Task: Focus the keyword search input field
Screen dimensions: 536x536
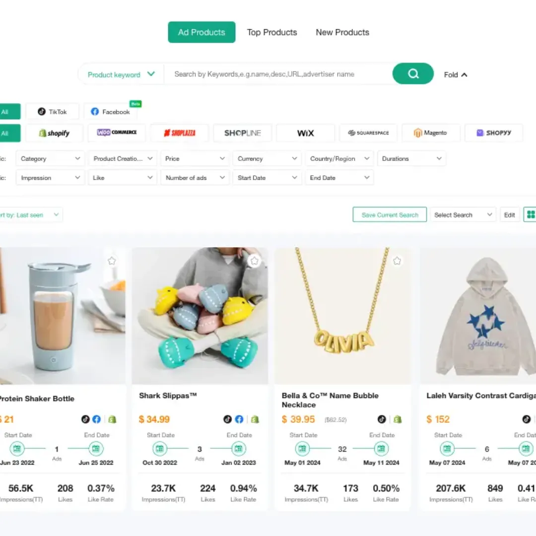Action: pyautogui.click(x=278, y=74)
